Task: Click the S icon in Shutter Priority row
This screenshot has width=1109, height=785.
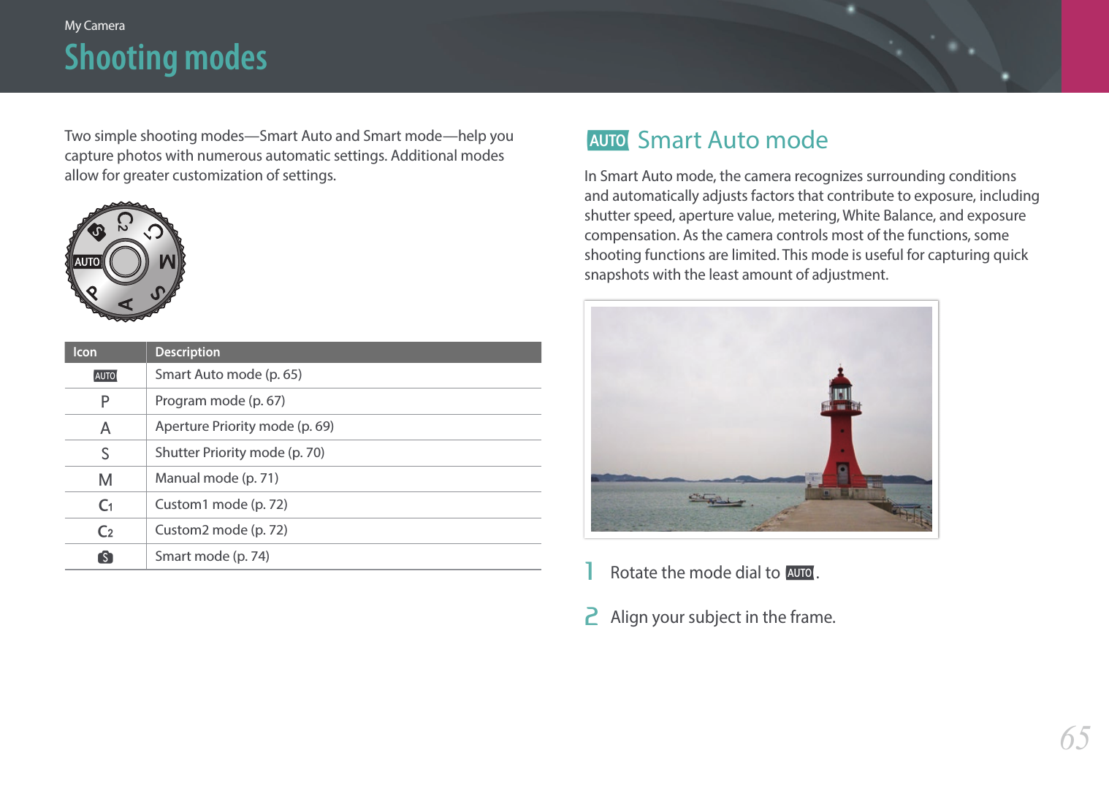Action: tap(105, 453)
